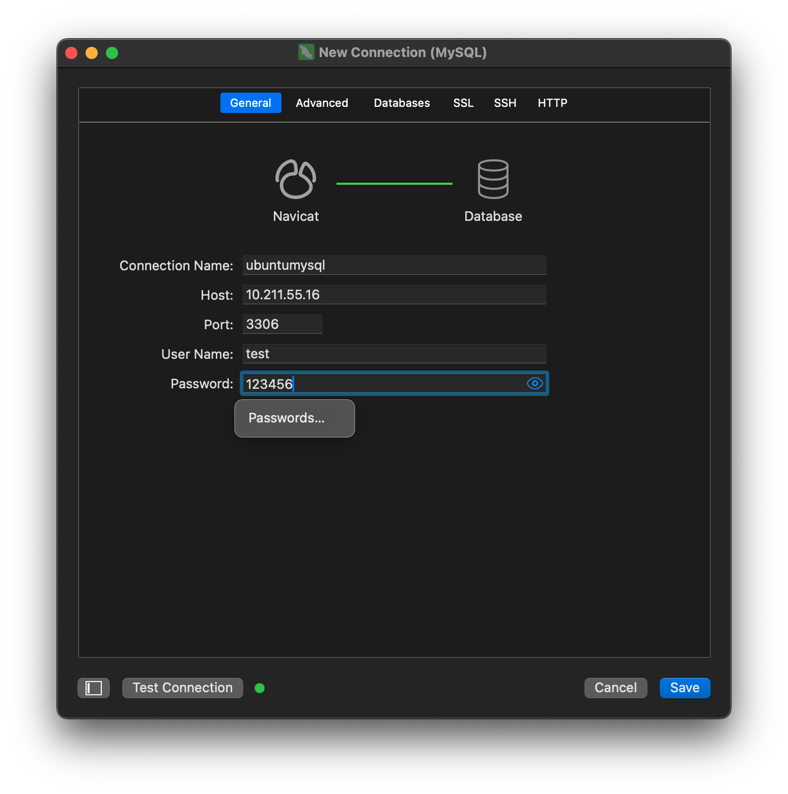Open the HTTP tab
The image size is (788, 794).
coord(552,103)
